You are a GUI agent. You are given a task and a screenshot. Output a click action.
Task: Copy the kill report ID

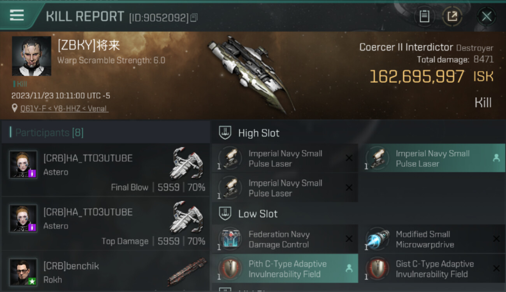coord(194,18)
